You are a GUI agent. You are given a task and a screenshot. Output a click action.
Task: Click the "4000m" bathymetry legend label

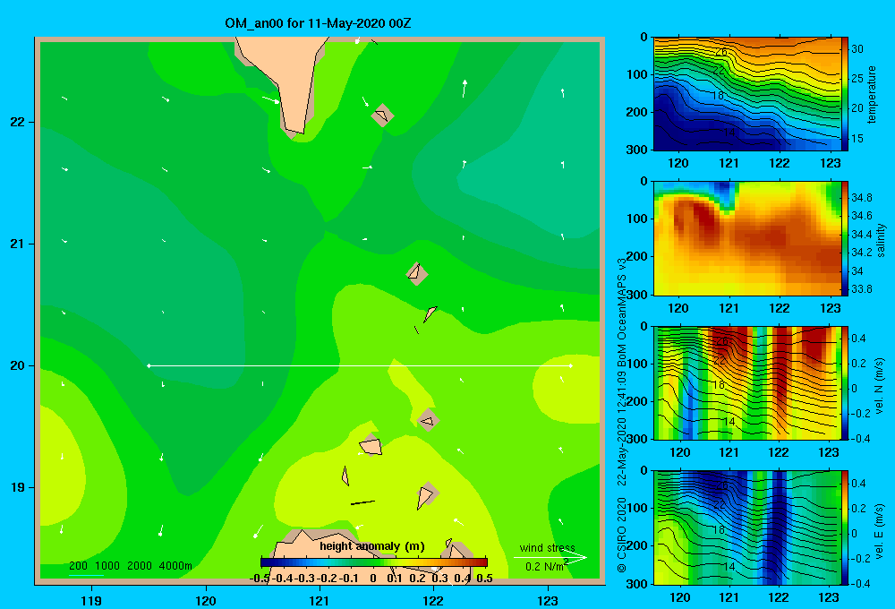(175, 566)
